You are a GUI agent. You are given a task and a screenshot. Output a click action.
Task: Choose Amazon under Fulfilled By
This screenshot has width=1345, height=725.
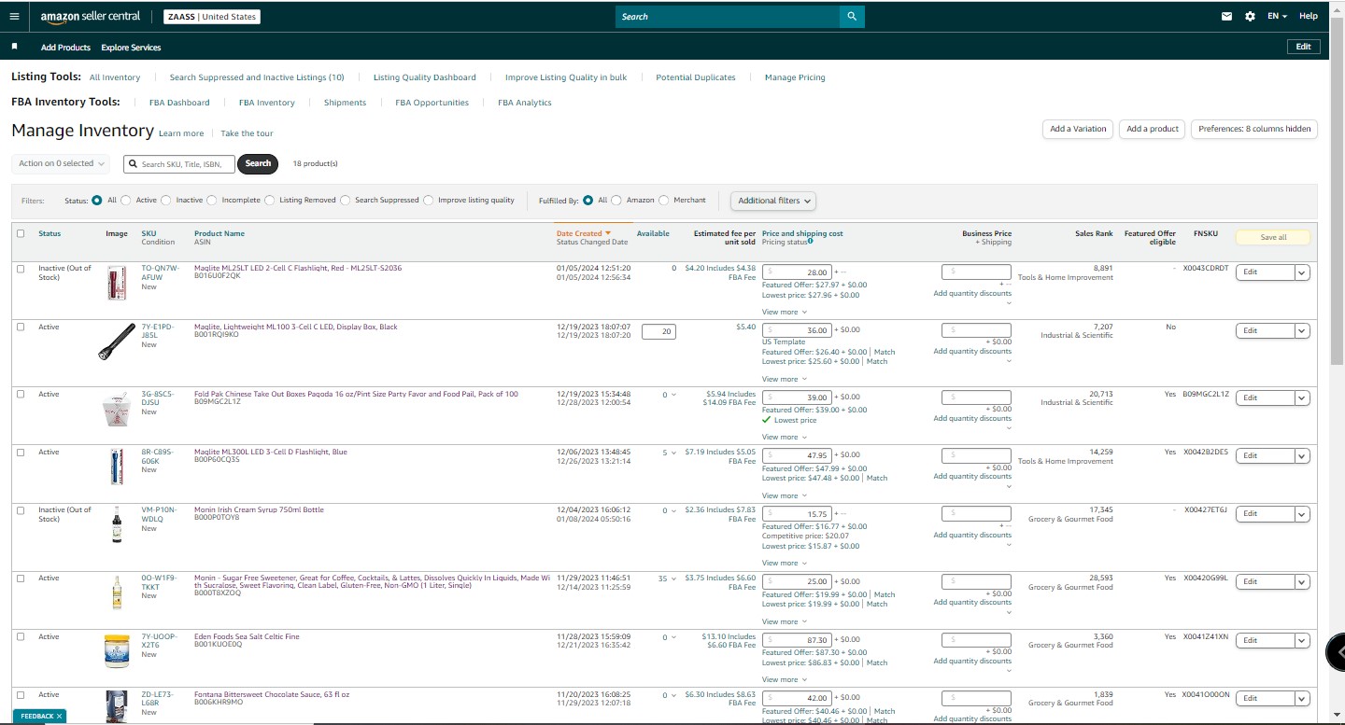point(616,200)
